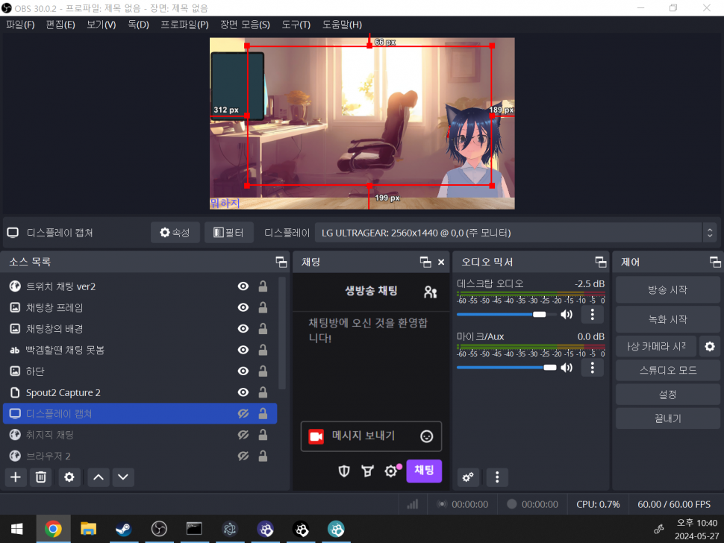
Task: Open 독(D) menu
Action: 139,25
